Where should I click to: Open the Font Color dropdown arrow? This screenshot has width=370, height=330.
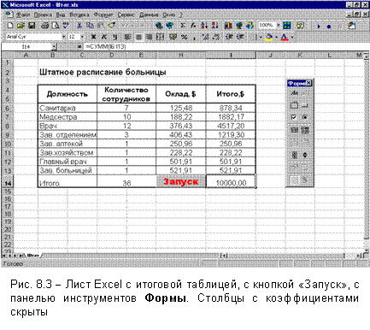(292, 37)
